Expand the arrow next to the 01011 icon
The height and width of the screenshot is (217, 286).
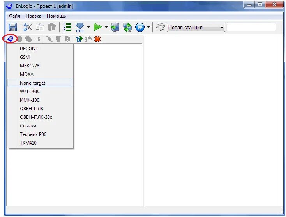coord(89,27)
